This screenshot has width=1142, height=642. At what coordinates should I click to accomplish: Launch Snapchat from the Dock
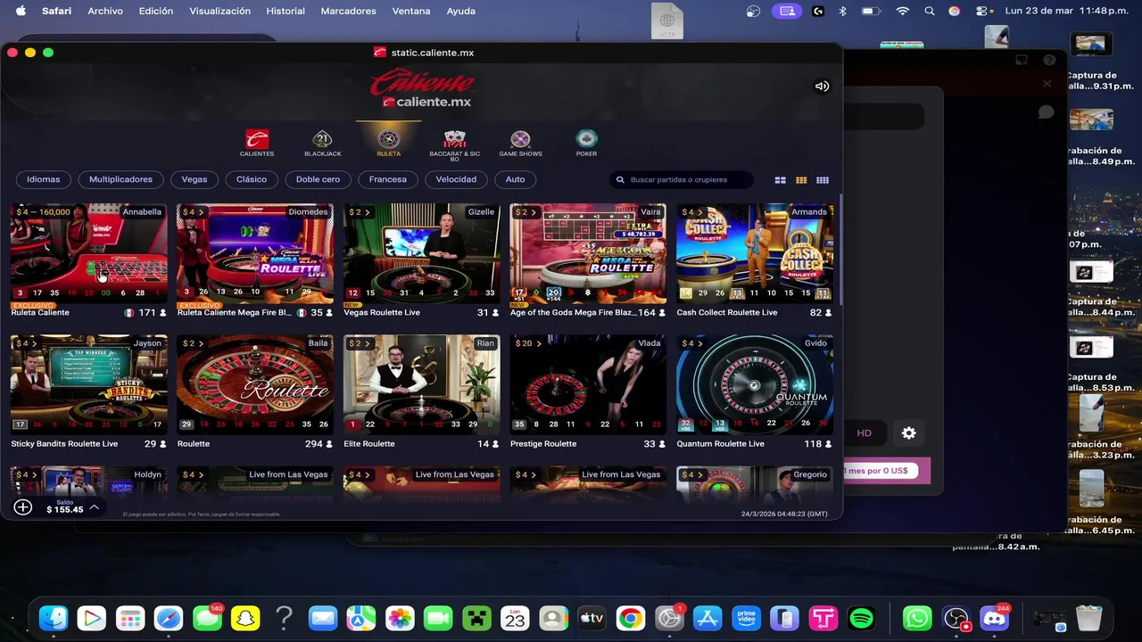pos(245,618)
